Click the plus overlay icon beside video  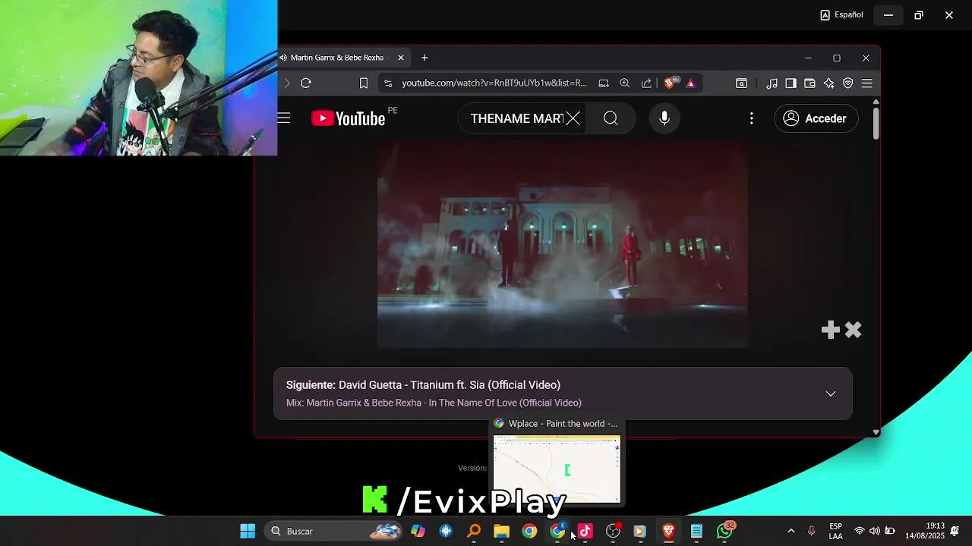click(831, 329)
